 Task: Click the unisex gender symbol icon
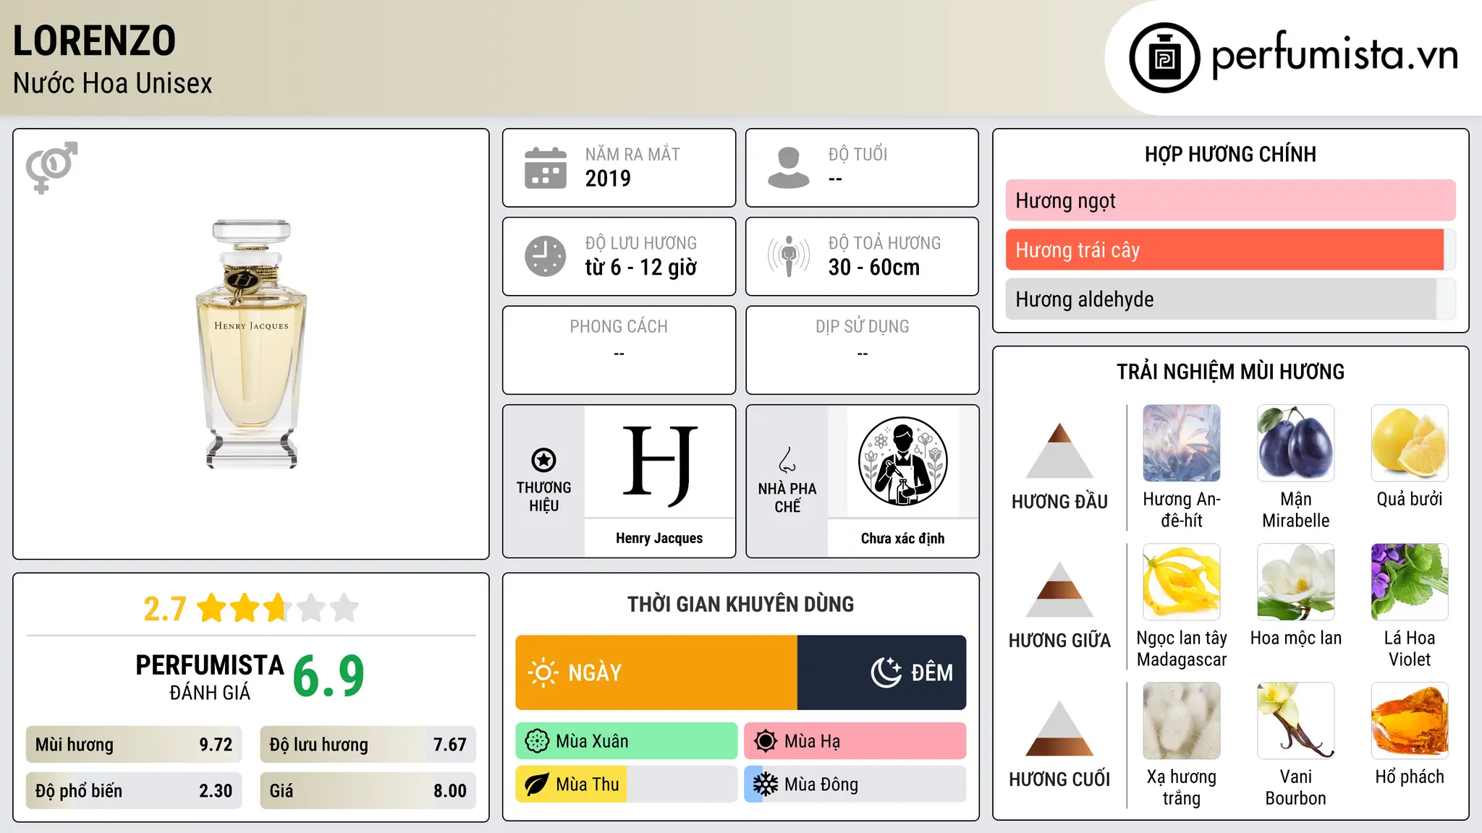click(x=51, y=168)
